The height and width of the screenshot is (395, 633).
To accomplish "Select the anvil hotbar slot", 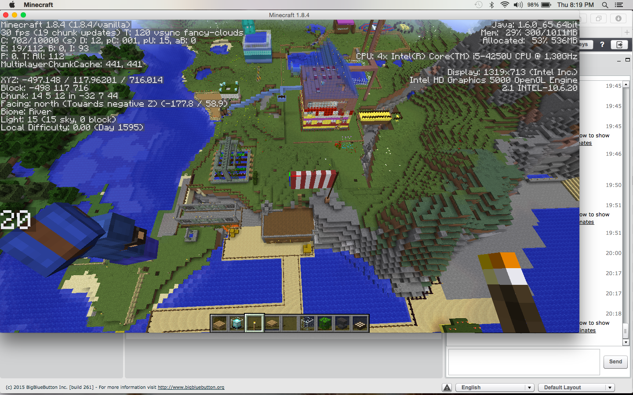I will (342, 323).
